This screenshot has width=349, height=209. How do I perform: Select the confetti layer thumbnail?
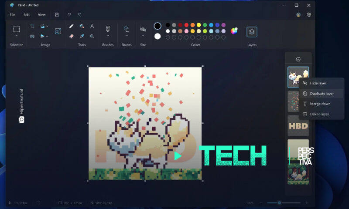click(293, 101)
